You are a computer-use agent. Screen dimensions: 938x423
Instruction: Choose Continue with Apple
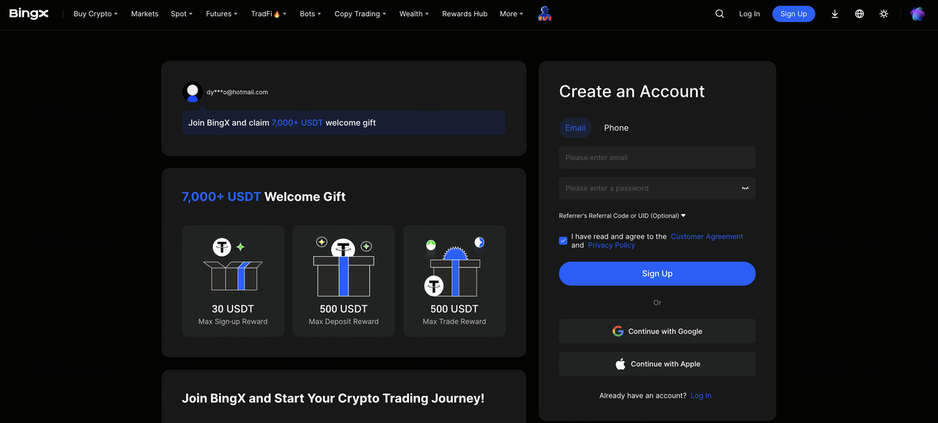(657, 364)
